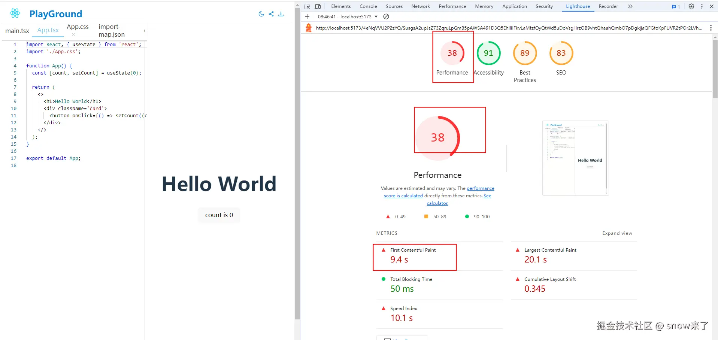Select the App.tsx file tab
This screenshot has width=718, height=340.
pyautogui.click(x=48, y=30)
